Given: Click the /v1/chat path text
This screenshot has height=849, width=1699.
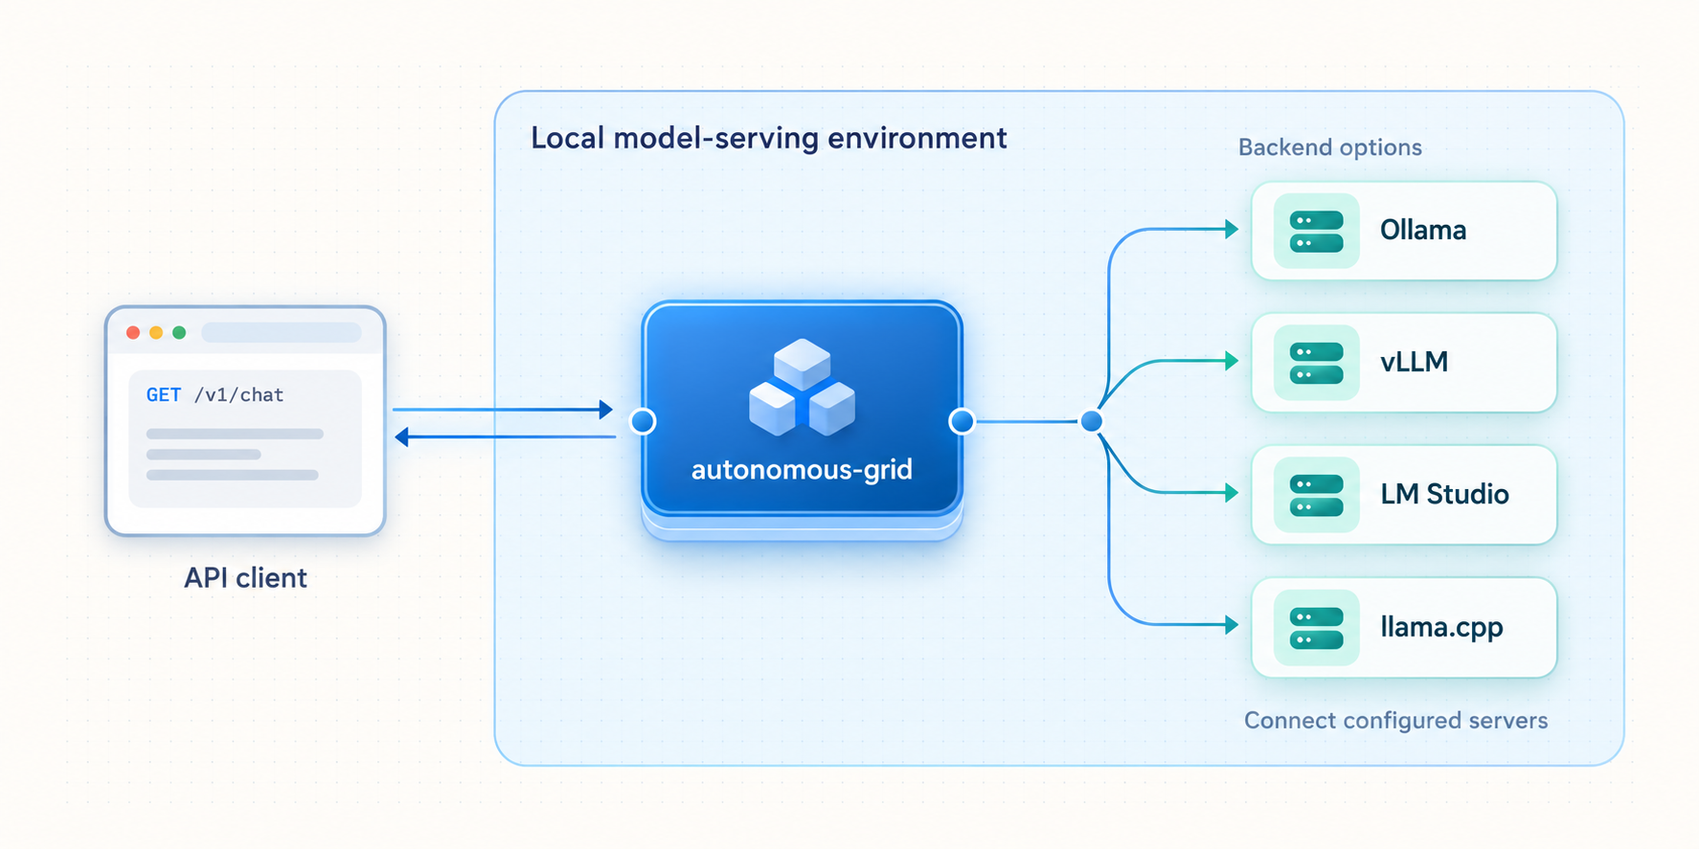Looking at the screenshot, I should [x=239, y=395].
